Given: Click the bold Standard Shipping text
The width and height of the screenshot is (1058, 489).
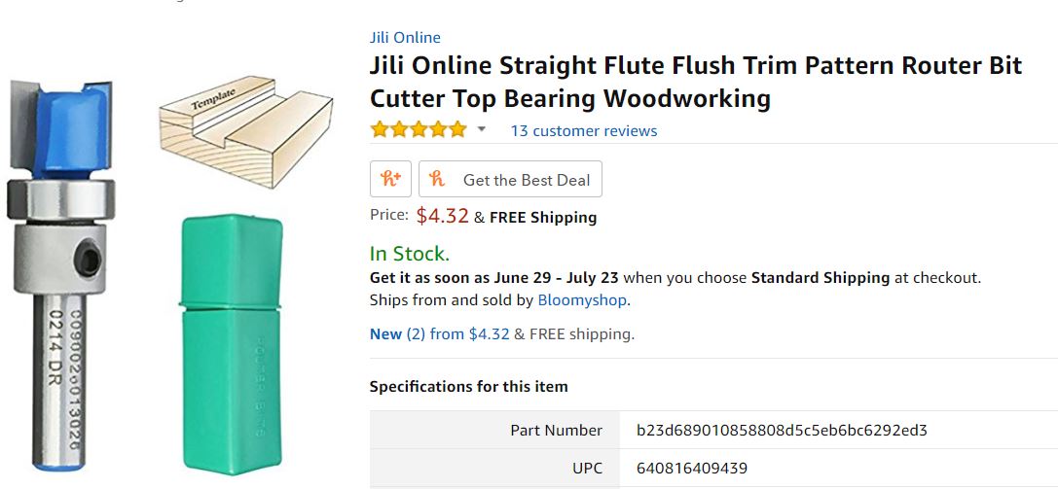Looking at the screenshot, I should point(820,278).
